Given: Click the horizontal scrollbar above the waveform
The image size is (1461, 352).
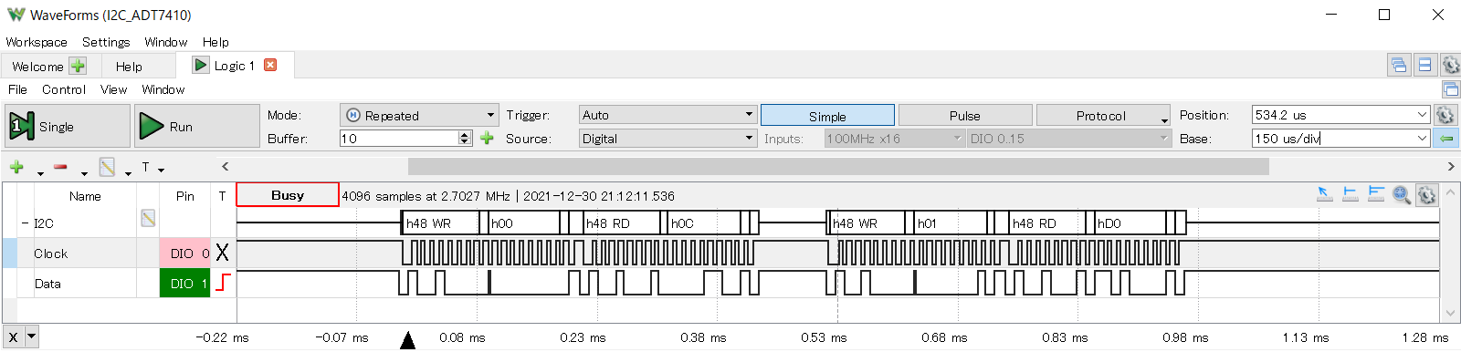Looking at the screenshot, I should [x=837, y=166].
